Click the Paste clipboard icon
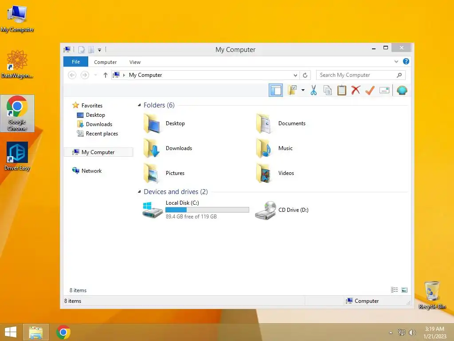 [x=342, y=90]
